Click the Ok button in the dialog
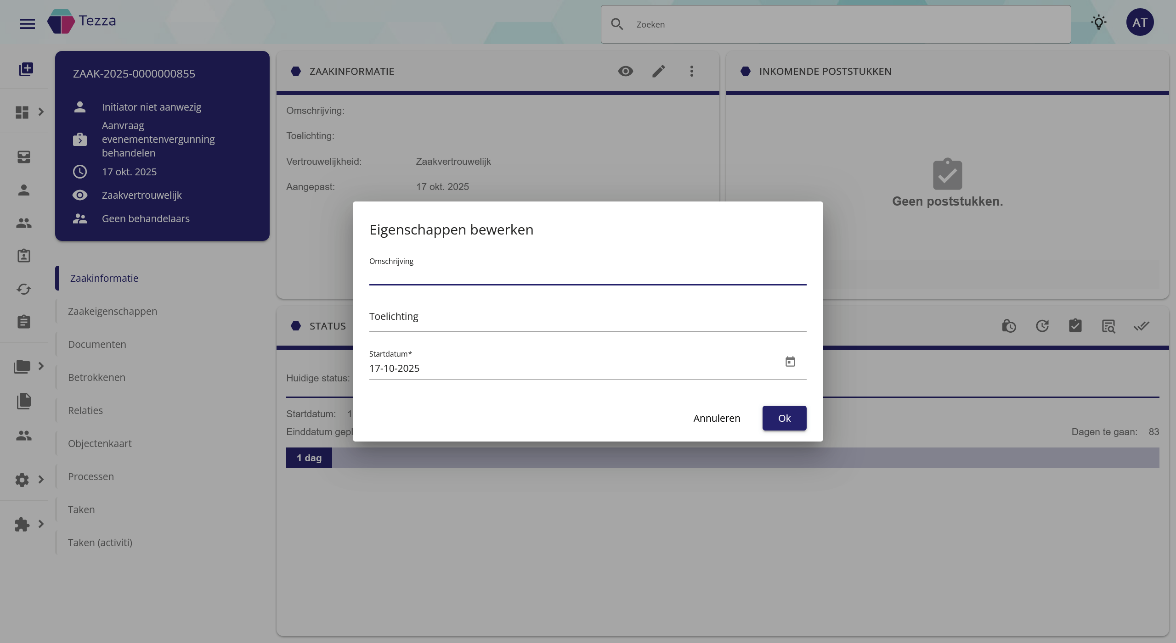Viewport: 1176px width, 643px height. pyautogui.click(x=784, y=418)
